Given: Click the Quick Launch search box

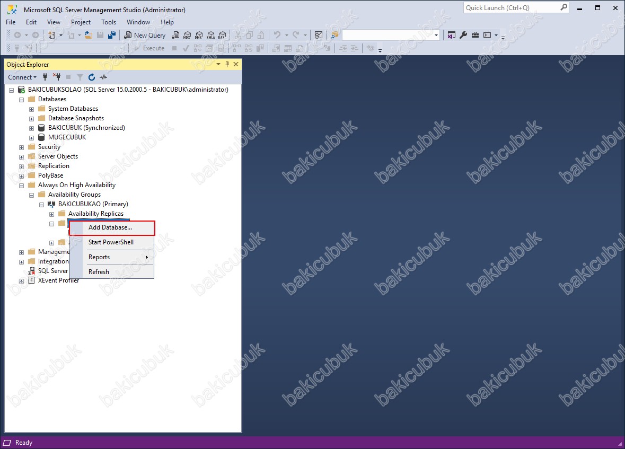Looking at the screenshot, I should [516, 7].
